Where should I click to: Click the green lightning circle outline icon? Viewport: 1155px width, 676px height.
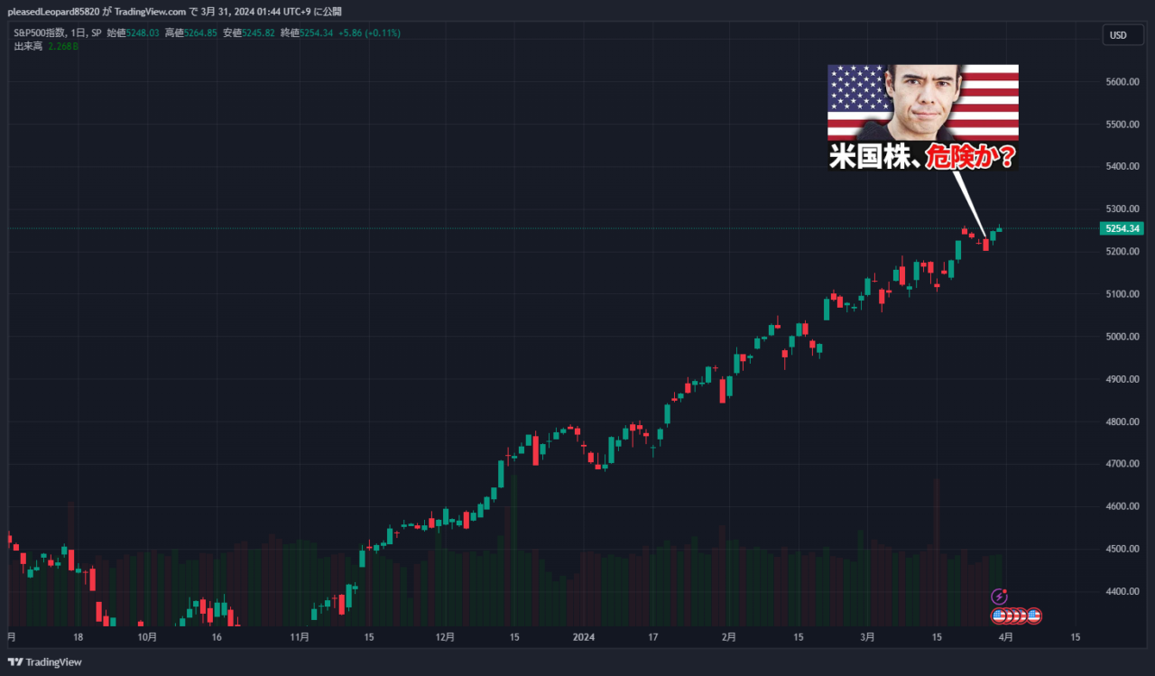click(999, 598)
